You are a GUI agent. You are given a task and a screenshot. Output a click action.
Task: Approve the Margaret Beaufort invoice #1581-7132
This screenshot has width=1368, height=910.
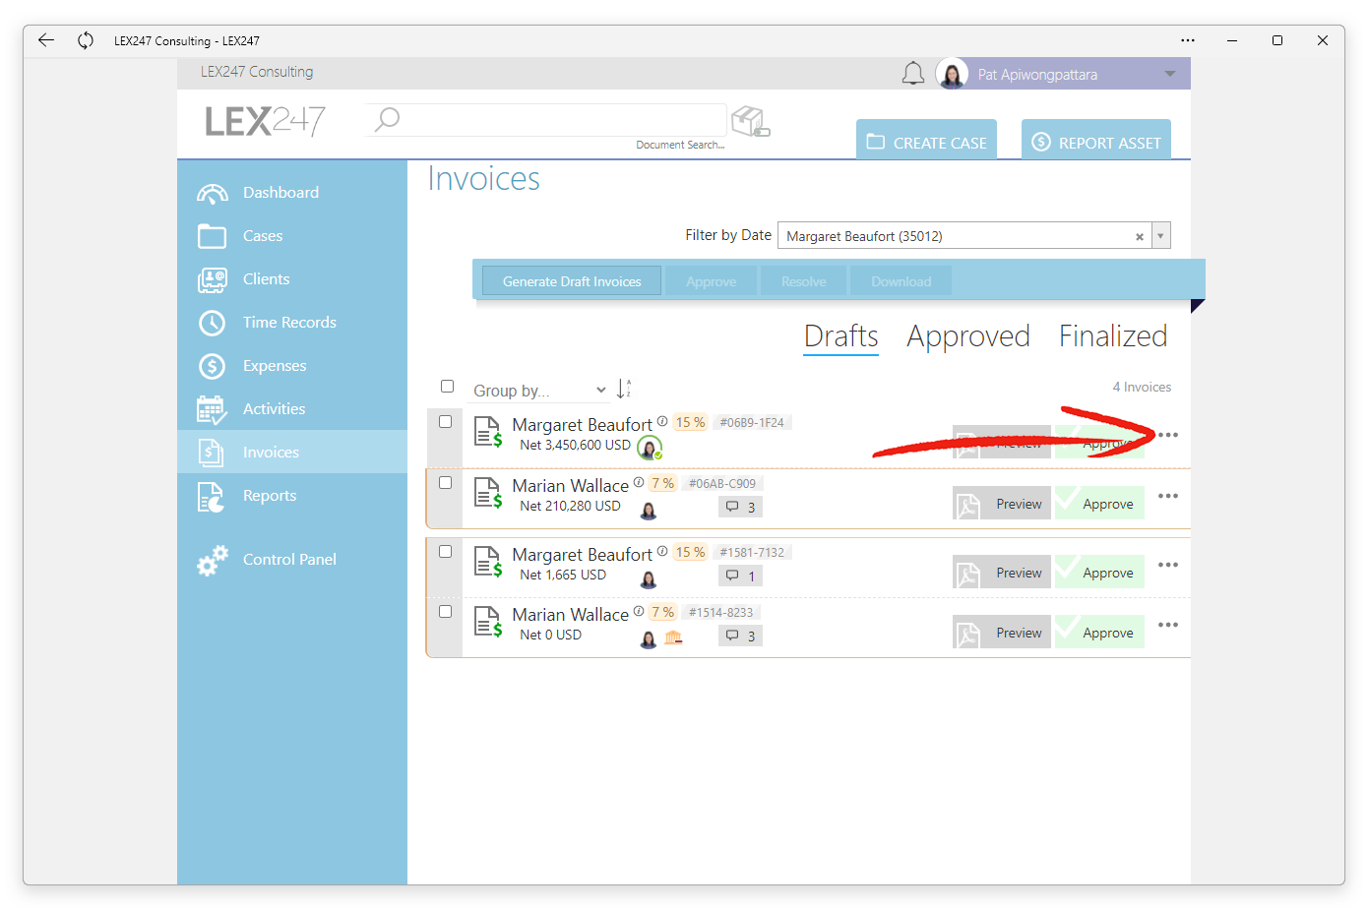click(x=1099, y=573)
